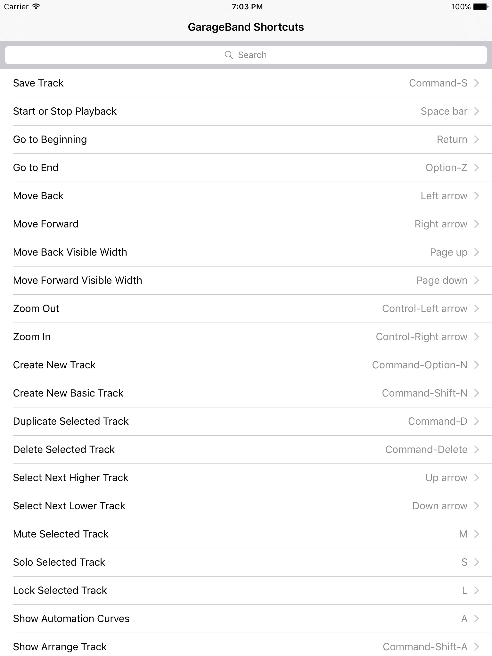
Task: Click the battery icon in status bar
Action: pos(480,6)
